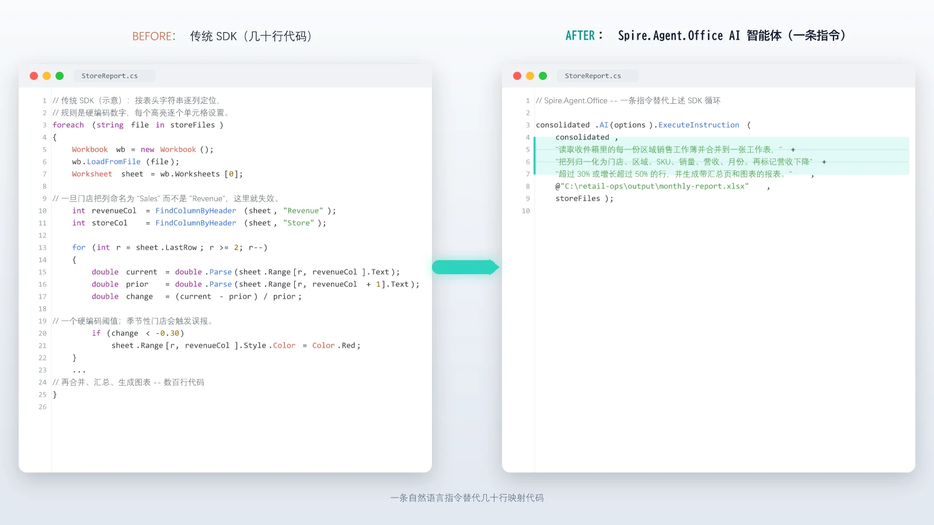Click the caption text '一条自然语言指令替代几十行映射代码'
934x525 pixels.
pyautogui.click(x=467, y=498)
